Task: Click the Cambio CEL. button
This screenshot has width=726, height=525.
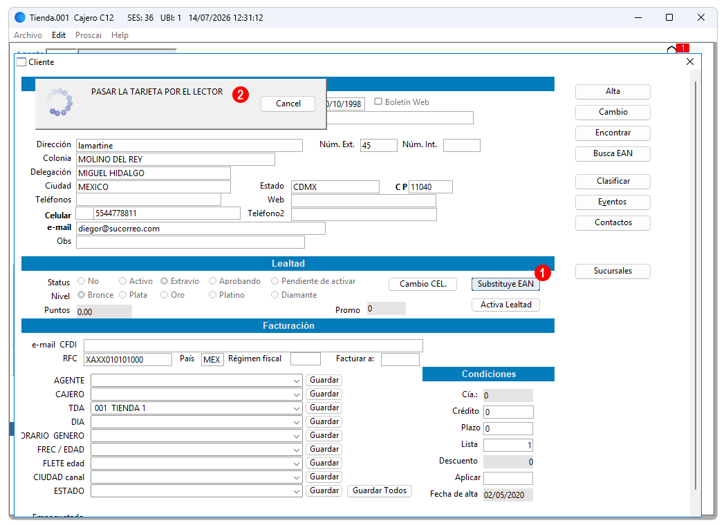Action: (x=422, y=284)
